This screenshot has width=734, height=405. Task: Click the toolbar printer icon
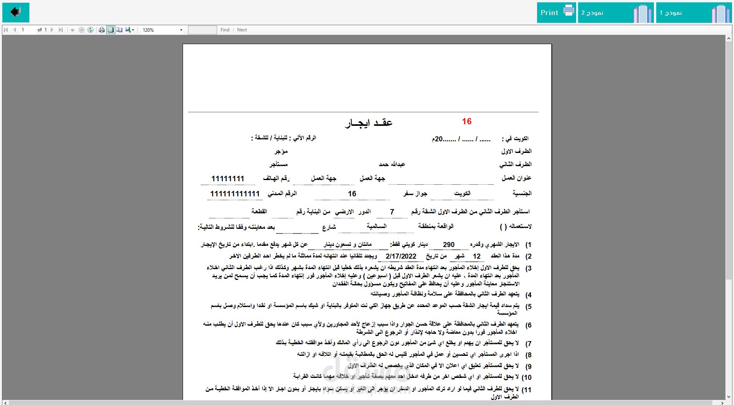[102, 30]
